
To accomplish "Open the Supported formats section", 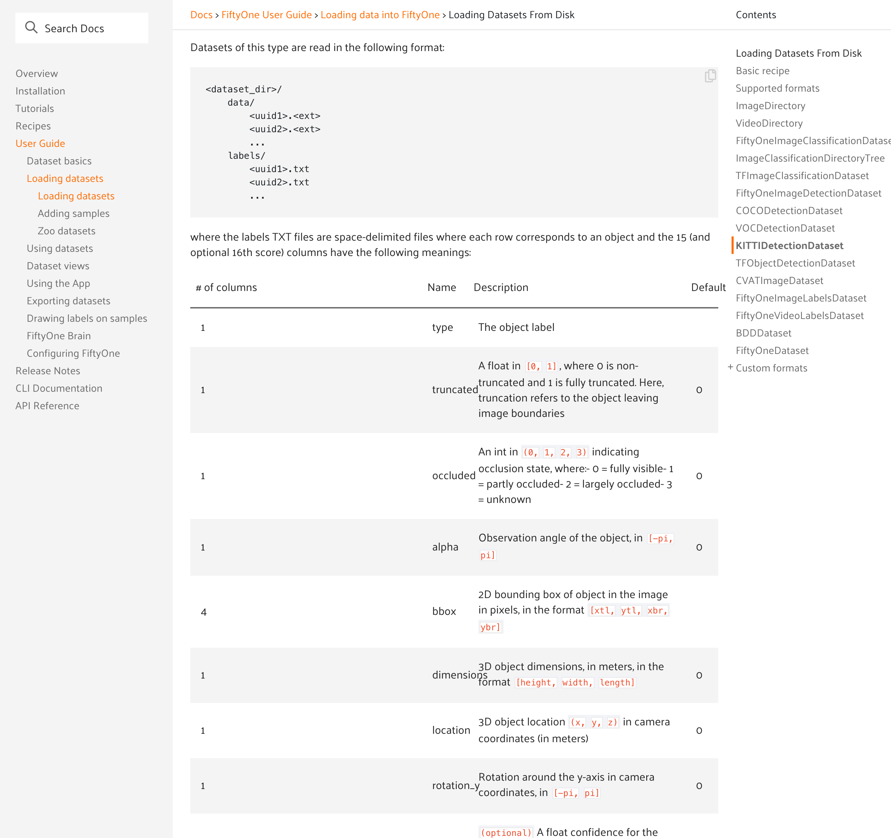I will (x=778, y=88).
